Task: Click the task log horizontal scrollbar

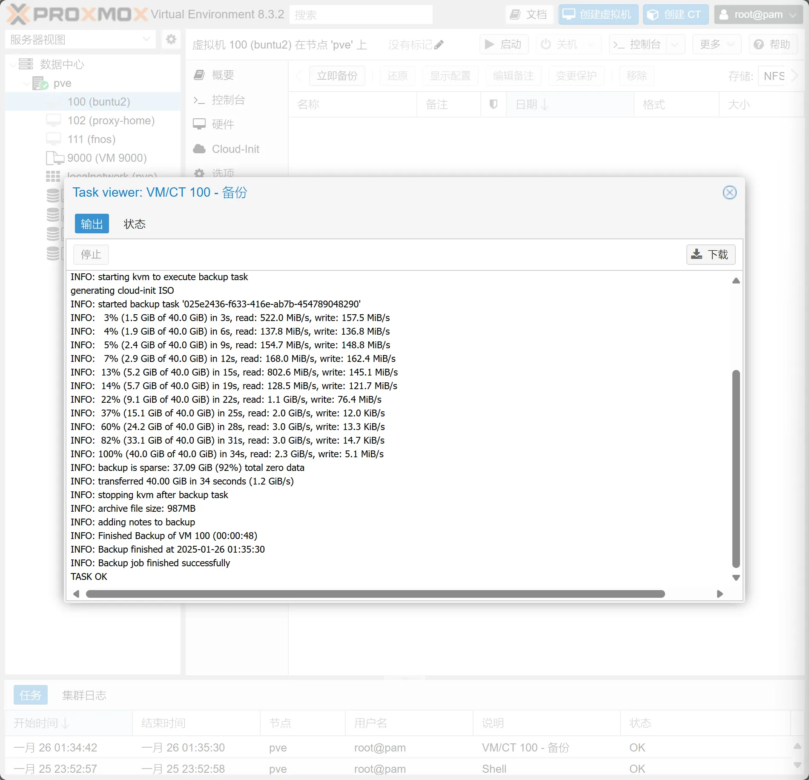Action: [375, 594]
